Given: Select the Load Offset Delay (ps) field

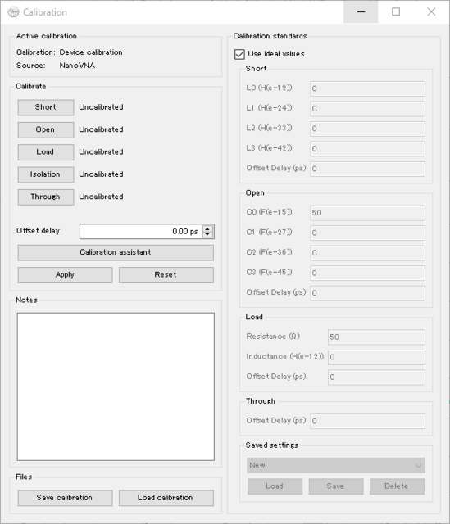Looking at the screenshot, I should point(376,377).
